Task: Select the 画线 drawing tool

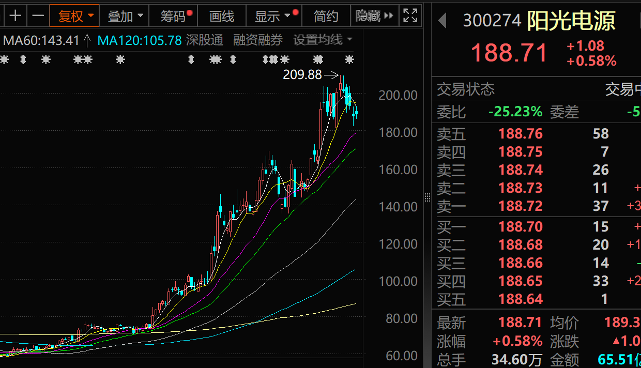Action: 222,16
